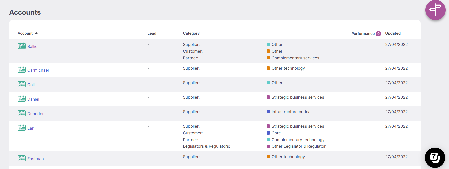This screenshot has height=169, width=449.
Task: Open the Earl account link
Action: pos(31,128)
